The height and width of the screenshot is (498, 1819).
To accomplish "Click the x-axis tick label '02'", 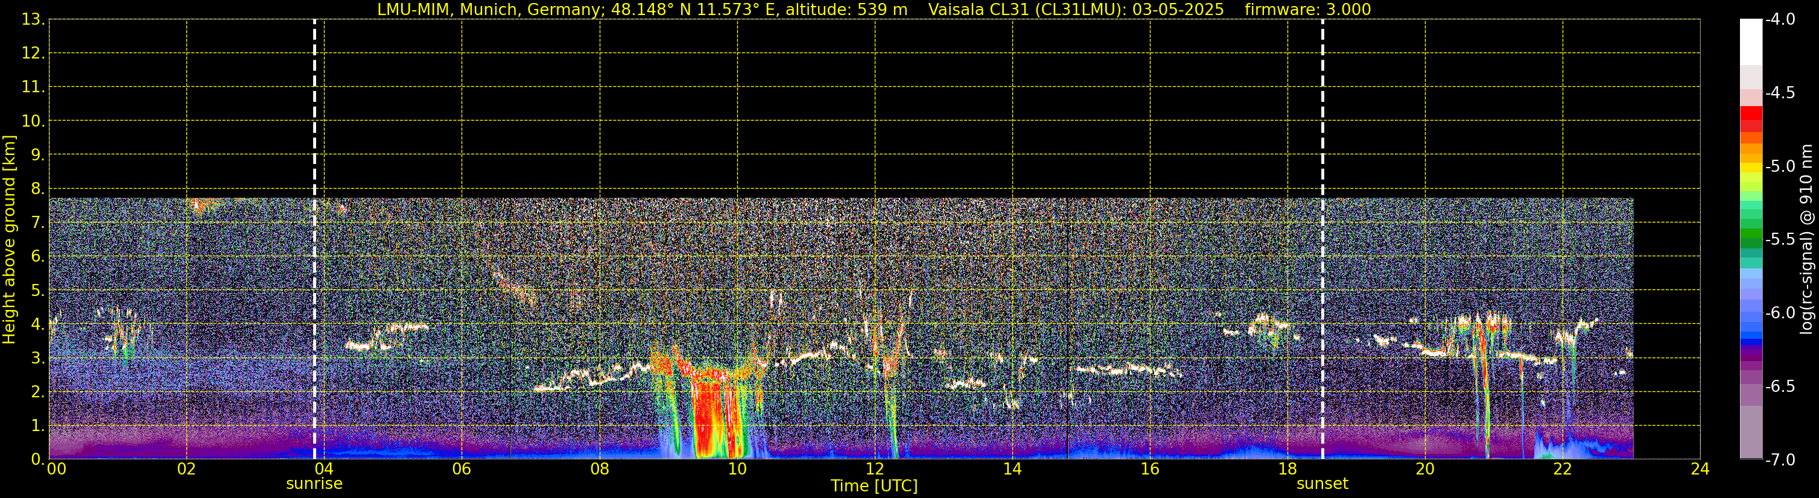I will pyautogui.click(x=186, y=469).
